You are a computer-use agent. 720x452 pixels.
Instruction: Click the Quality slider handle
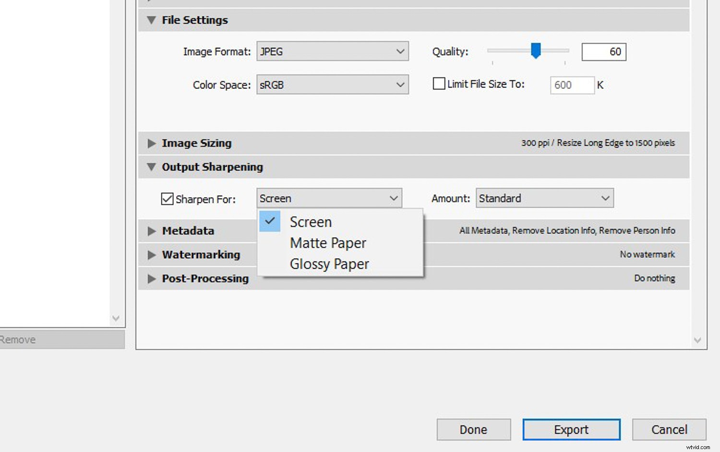click(x=536, y=50)
